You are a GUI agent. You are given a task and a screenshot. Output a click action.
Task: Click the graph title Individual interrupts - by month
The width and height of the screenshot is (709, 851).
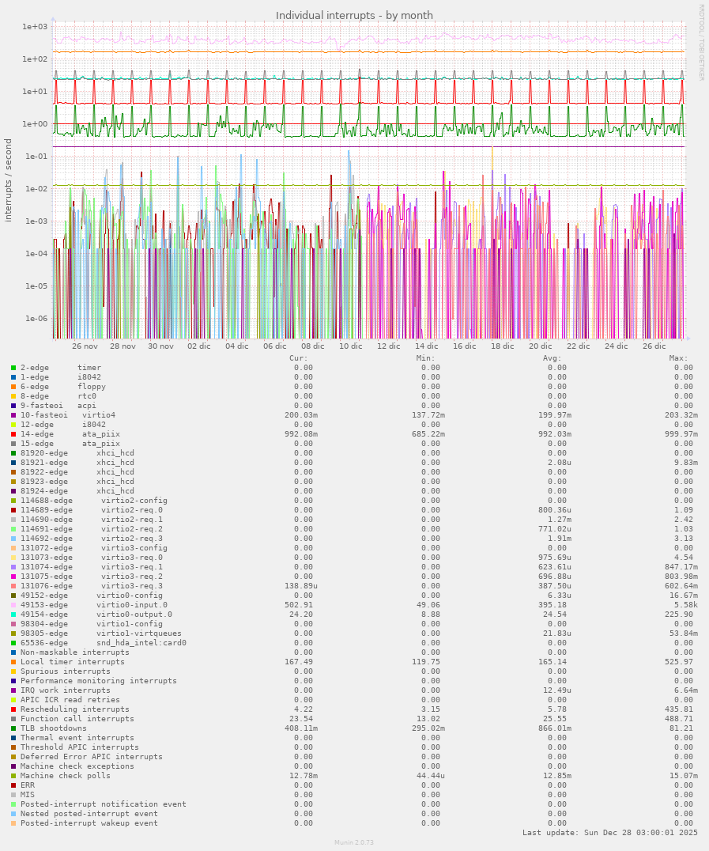click(x=354, y=15)
